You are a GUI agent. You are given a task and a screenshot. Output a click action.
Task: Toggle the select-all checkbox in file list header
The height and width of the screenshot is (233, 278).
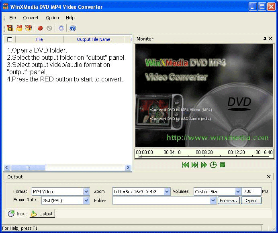(x=10, y=39)
